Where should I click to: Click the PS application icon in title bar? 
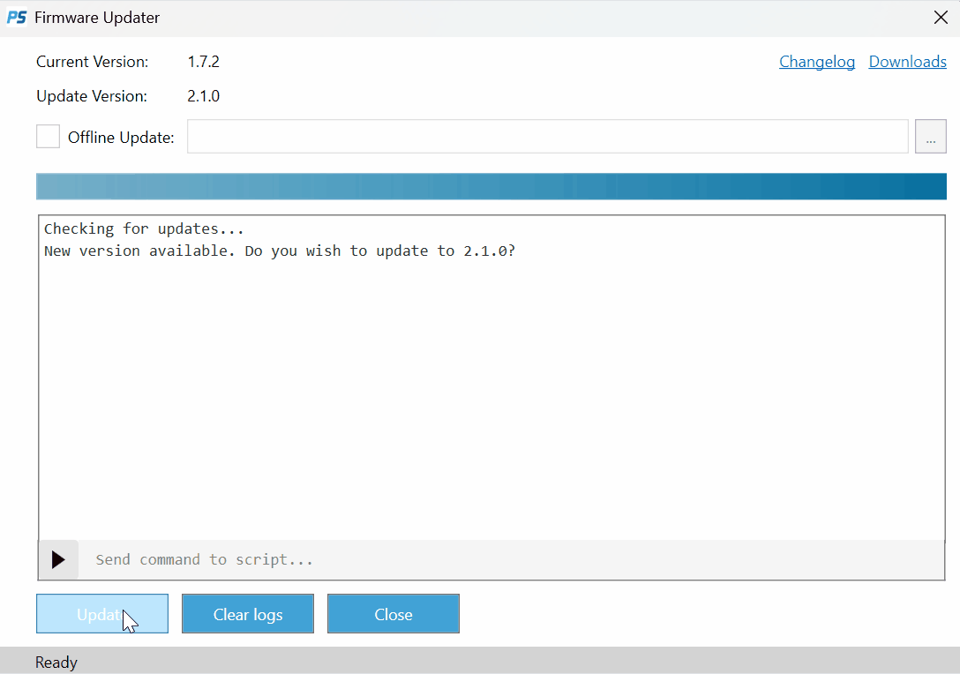point(17,18)
